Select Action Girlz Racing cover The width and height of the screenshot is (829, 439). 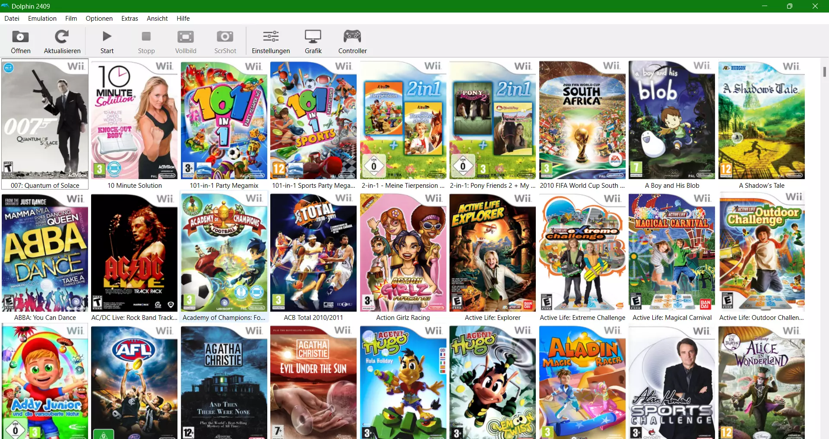403,253
